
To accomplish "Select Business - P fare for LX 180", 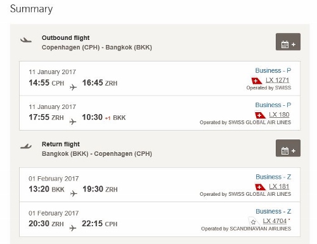I will point(273,105).
